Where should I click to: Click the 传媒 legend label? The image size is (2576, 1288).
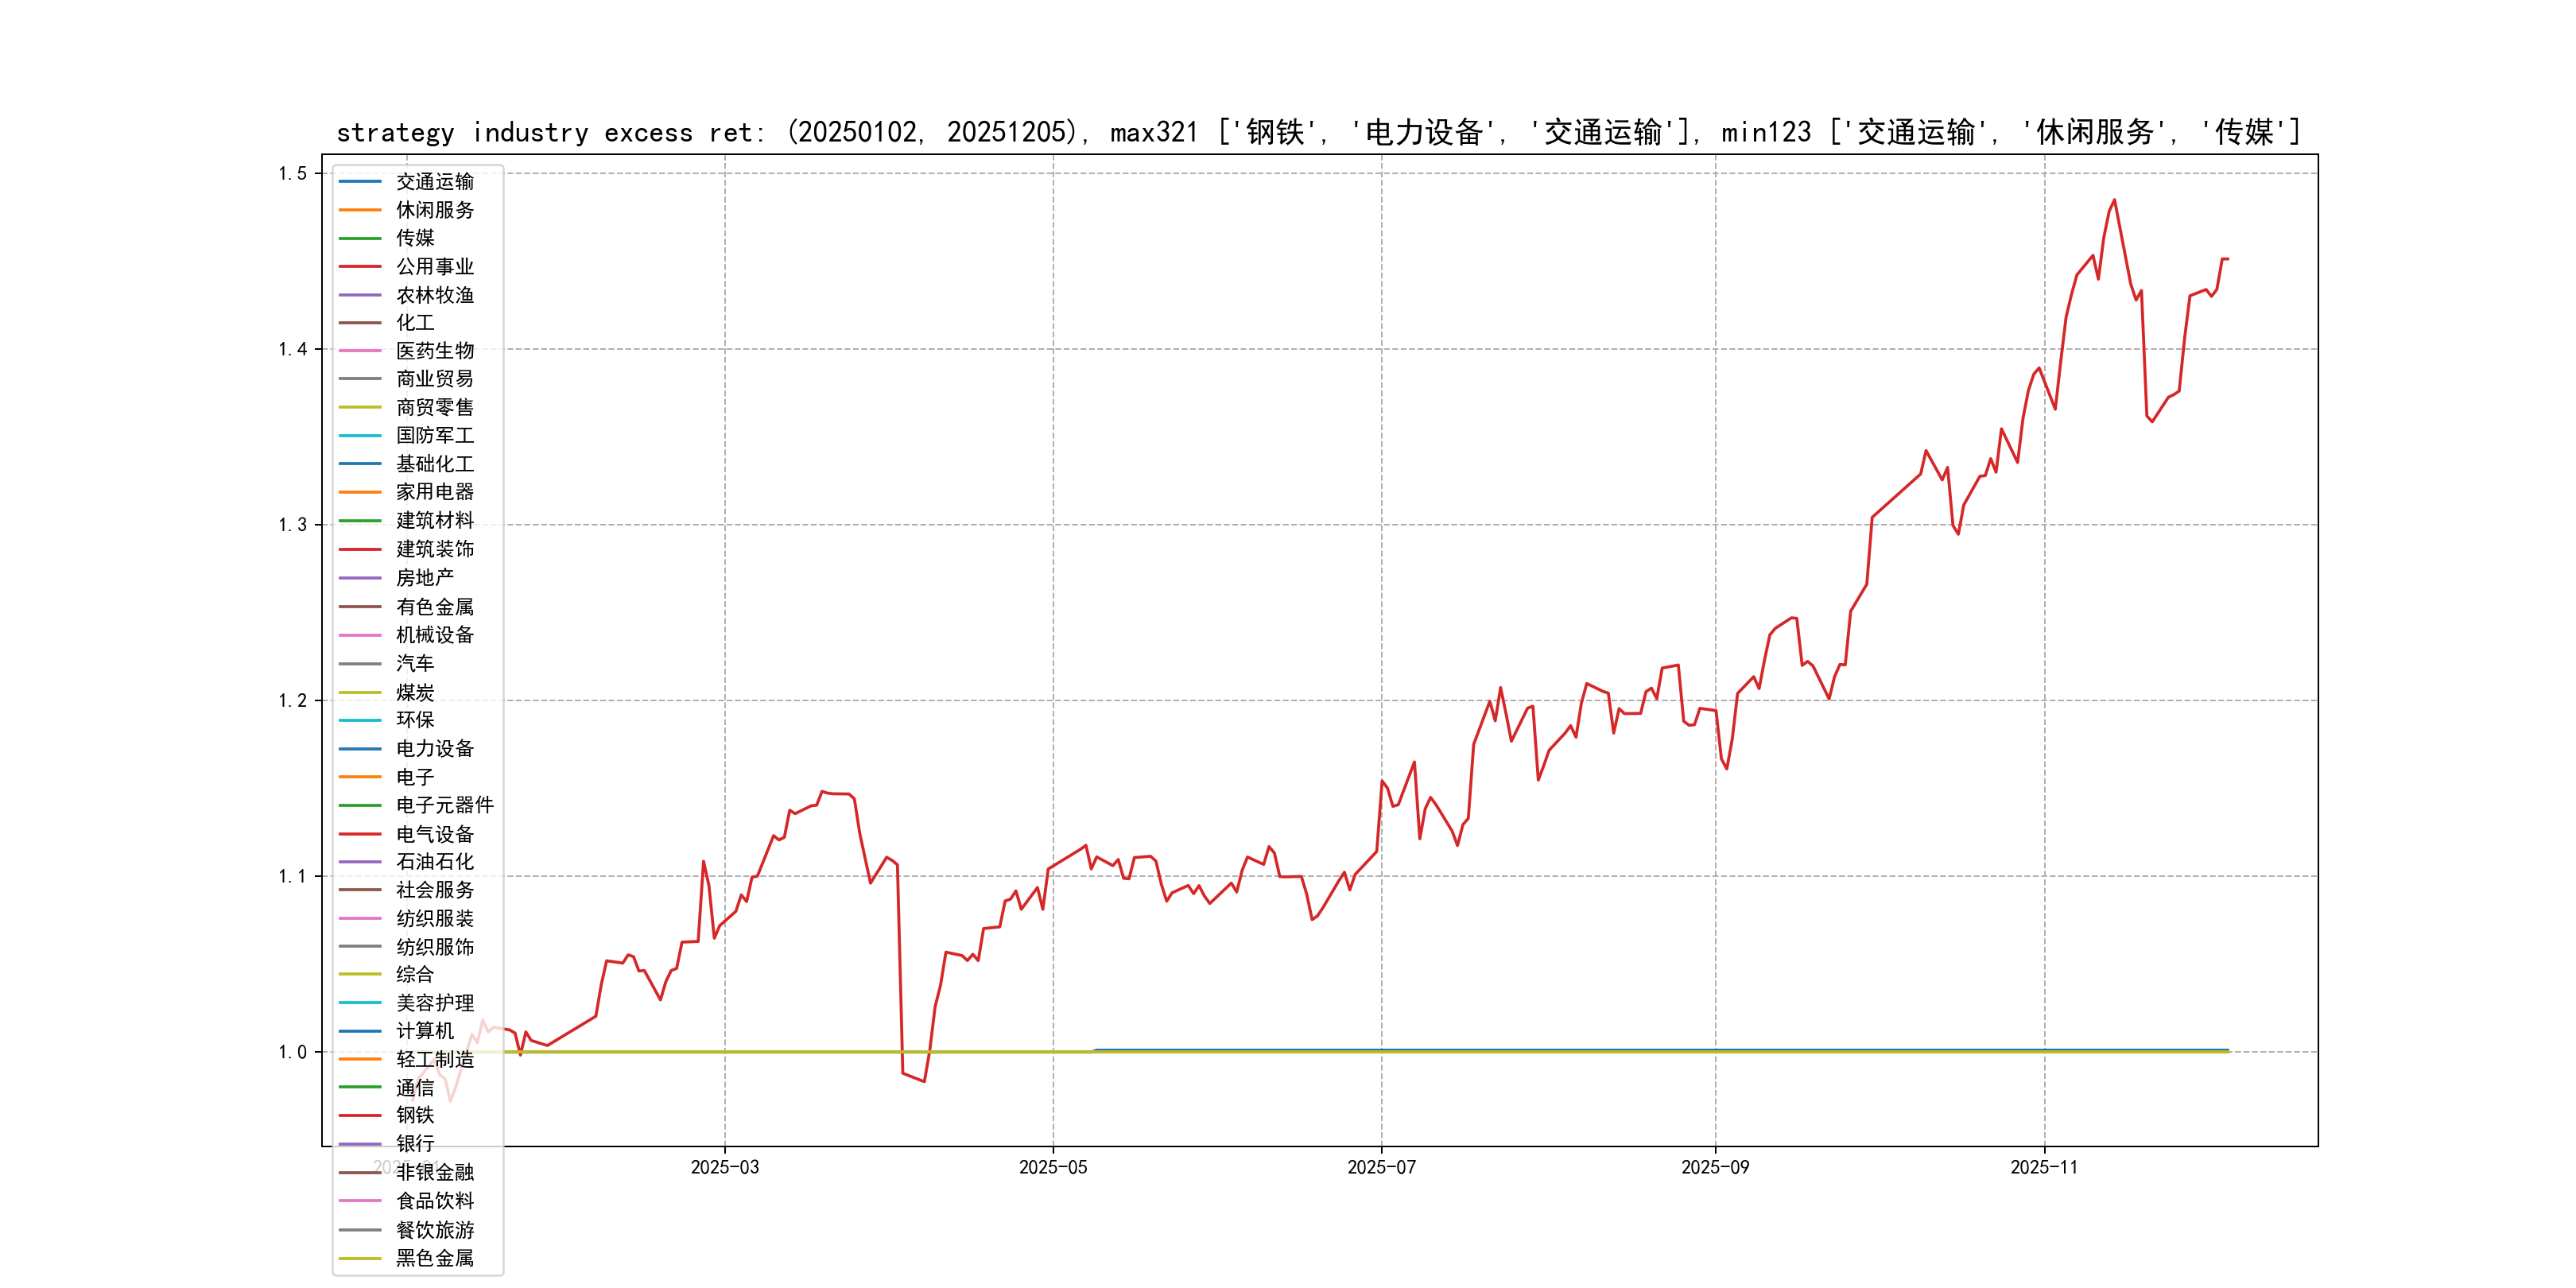point(415,238)
